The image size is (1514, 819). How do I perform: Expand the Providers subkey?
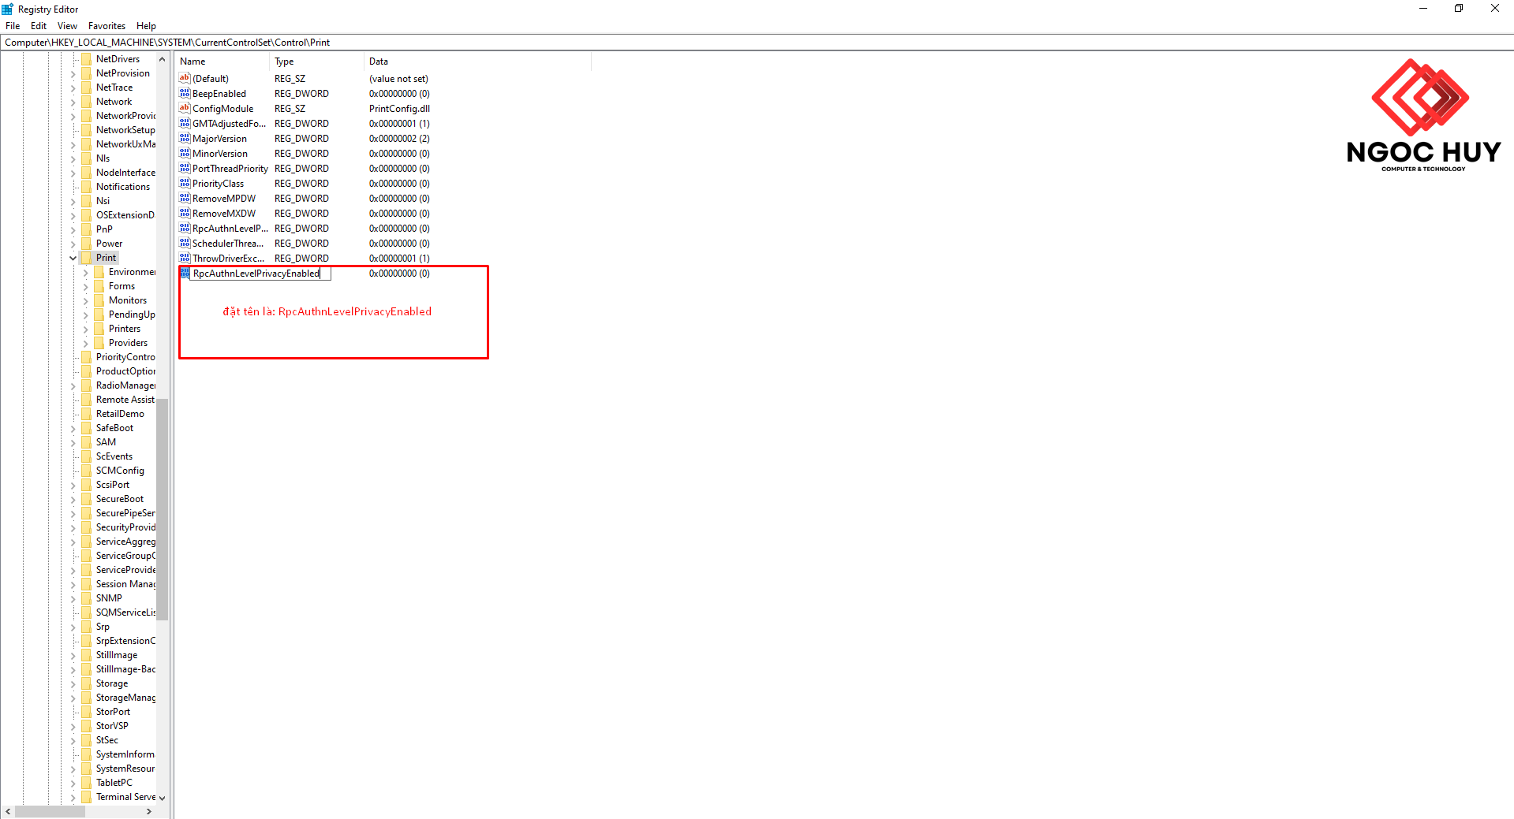pos(86,344)
